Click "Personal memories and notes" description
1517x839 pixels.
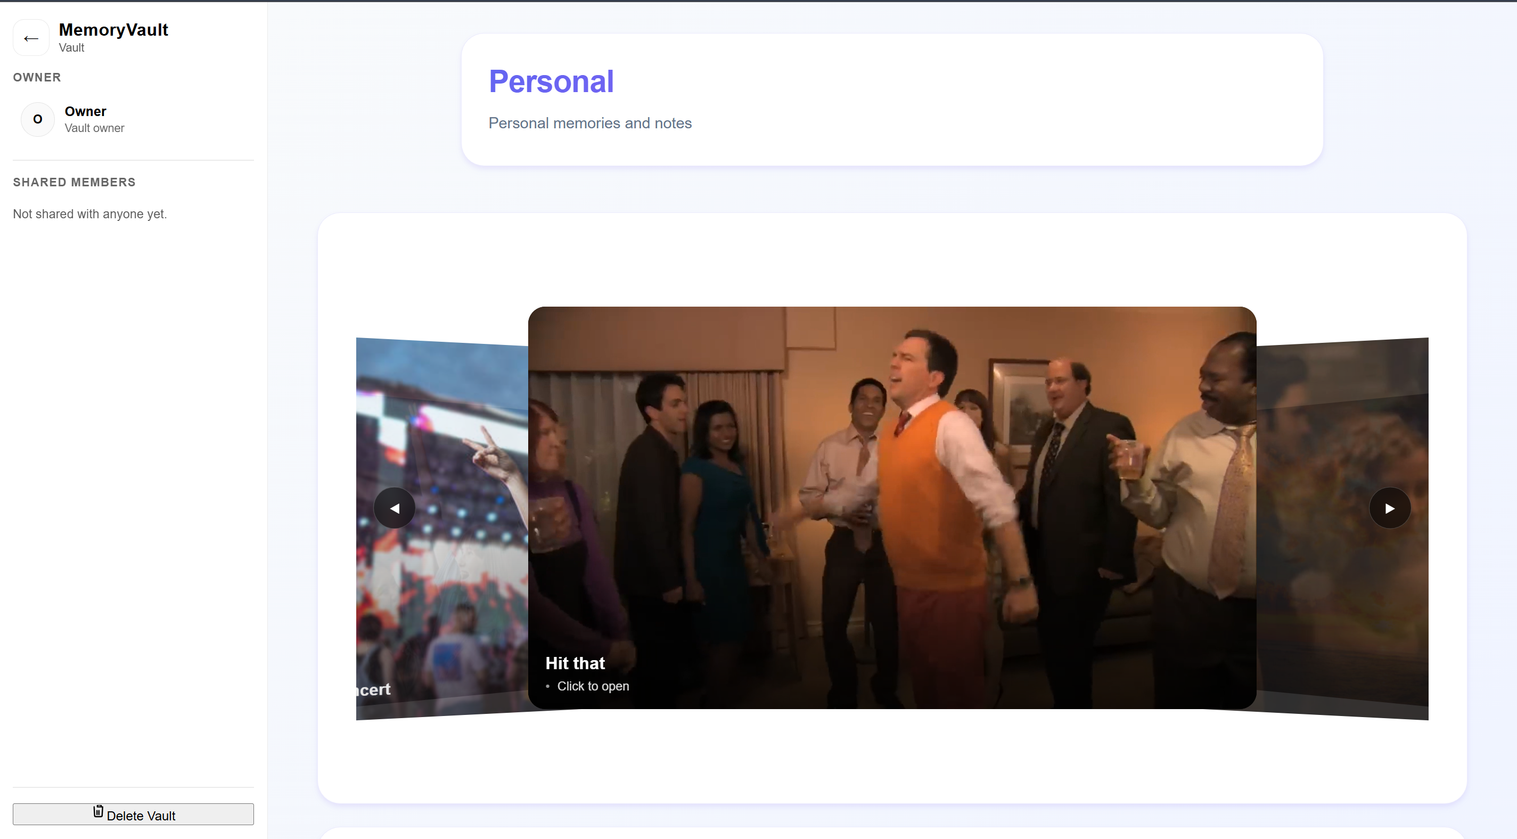click(x=589, y=123)
